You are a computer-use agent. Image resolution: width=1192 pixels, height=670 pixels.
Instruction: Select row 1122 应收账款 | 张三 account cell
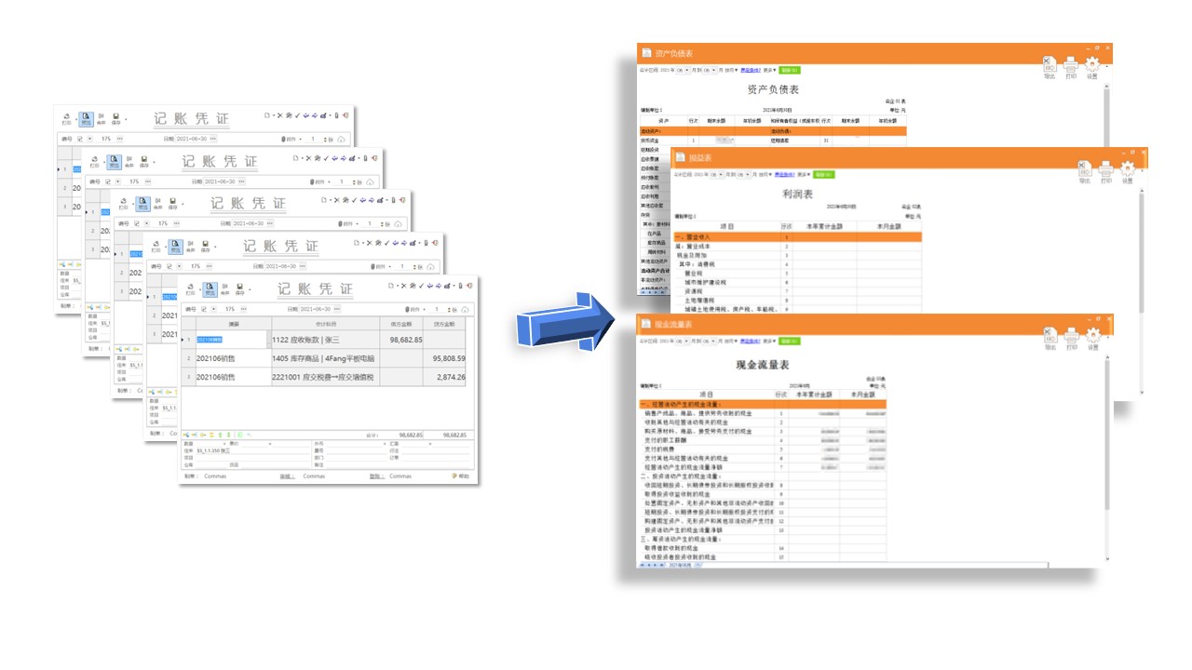point(324,340)
